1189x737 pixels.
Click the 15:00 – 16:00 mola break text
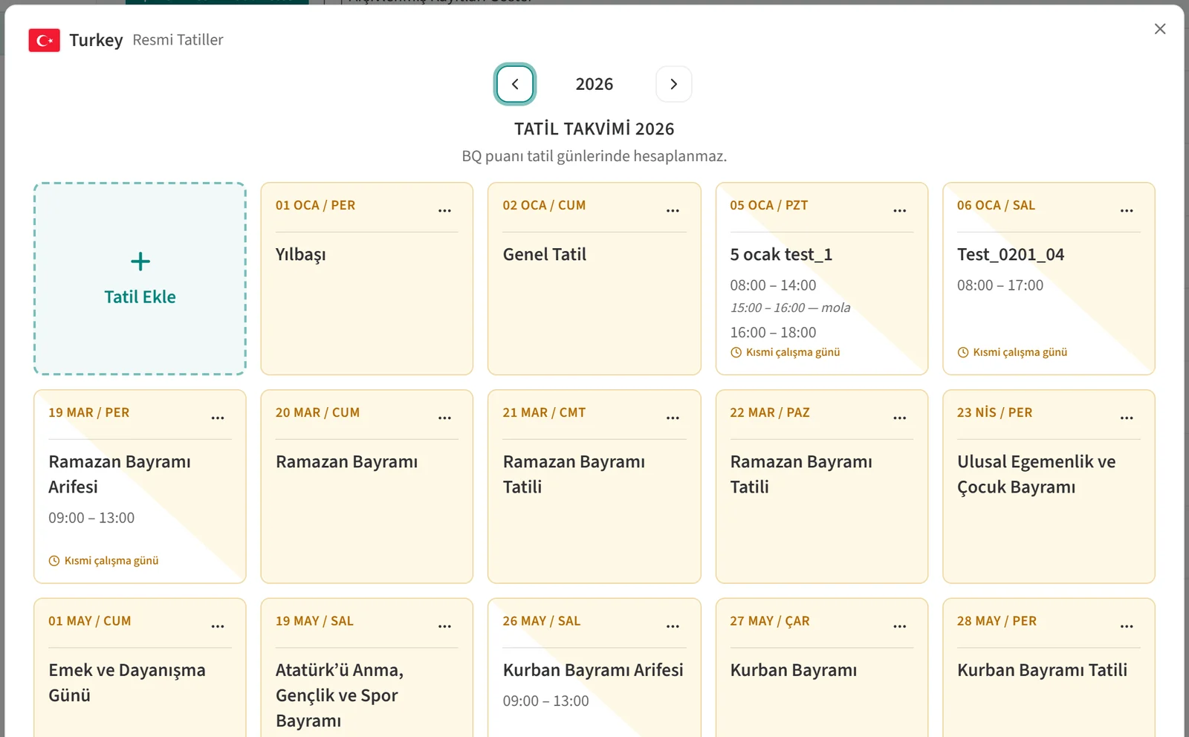[790, 308]
